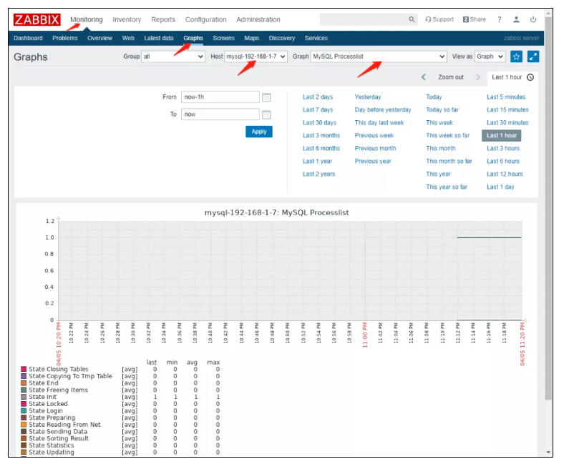Go to the Screens submenu
This screenshot has width=564, height=464.
coord(223,38)
